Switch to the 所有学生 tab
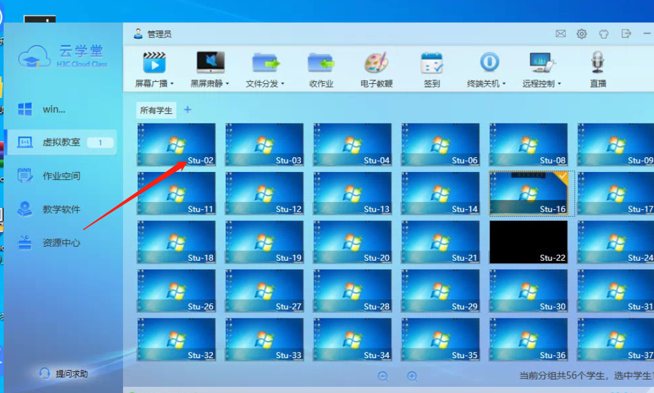 click(156, 110)
